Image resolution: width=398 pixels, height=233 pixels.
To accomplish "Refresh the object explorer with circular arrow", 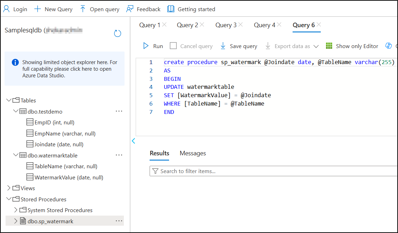I will pos(118,33).
